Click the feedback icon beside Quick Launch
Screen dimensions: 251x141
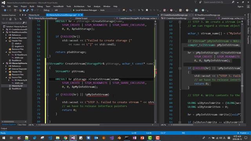[x=200, y=2]
